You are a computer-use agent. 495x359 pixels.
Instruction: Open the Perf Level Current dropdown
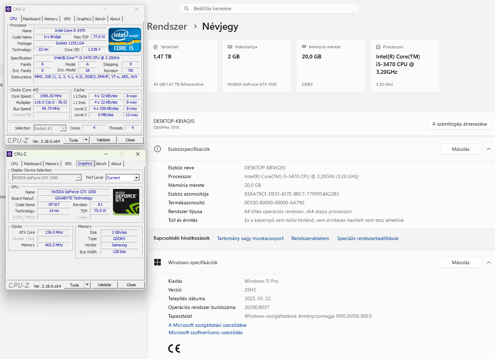136,178
